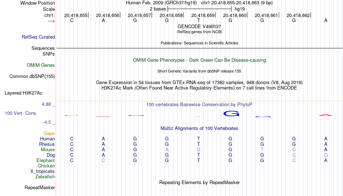Click the Sequences track label
The height and width of the screenshot is (196, 343).
point(43,48)
